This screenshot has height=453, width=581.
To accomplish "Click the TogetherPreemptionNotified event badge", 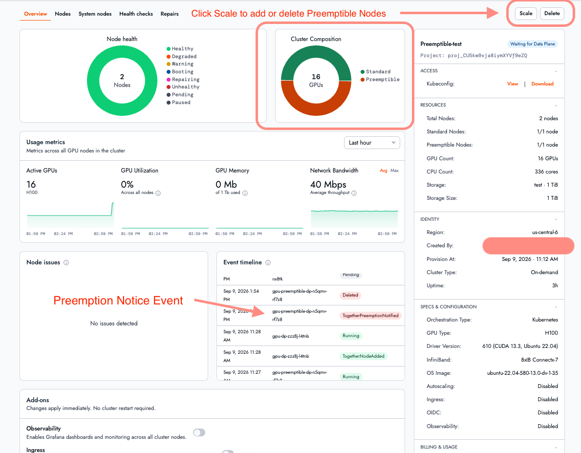I will tap(370, 316).
